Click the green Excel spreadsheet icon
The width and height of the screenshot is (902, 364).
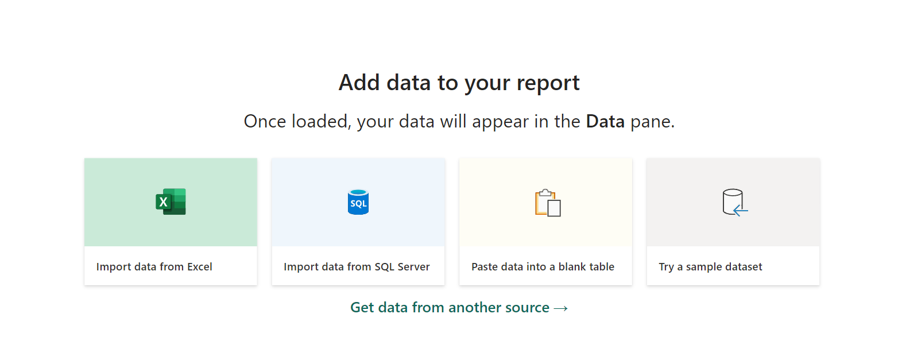(171, 202)
